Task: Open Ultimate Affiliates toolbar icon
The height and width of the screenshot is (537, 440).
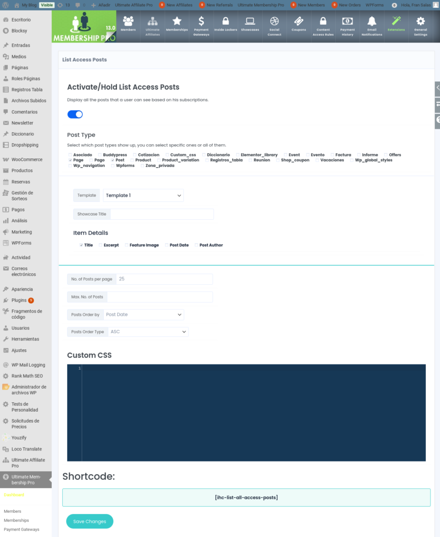Action: [x=152, y=21]
